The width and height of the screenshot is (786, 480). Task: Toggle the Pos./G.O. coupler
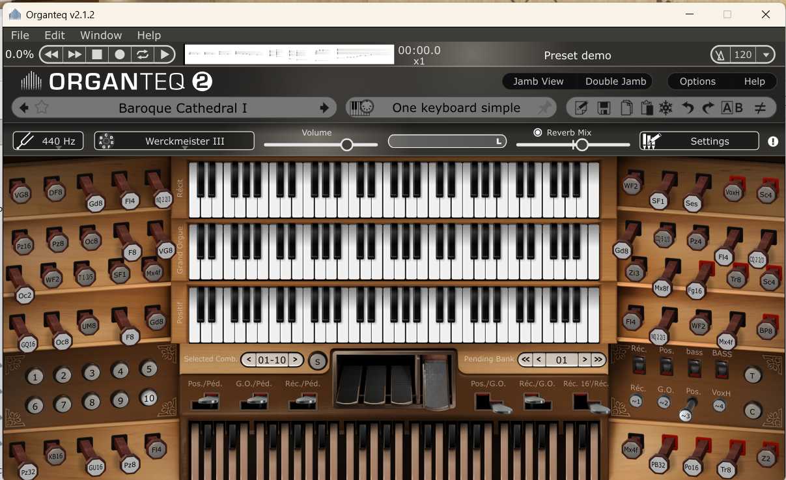[x=493, y=404]
